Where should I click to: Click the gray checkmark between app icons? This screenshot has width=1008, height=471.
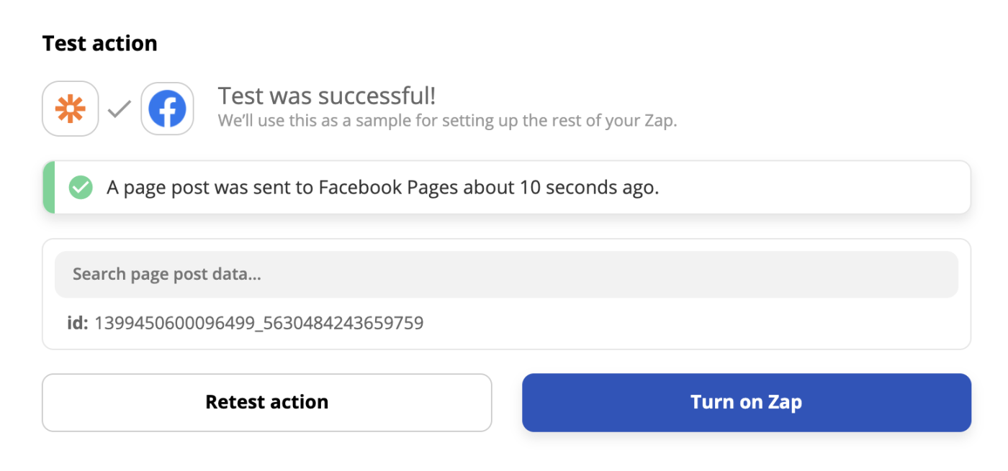click(x=120, y=109)
